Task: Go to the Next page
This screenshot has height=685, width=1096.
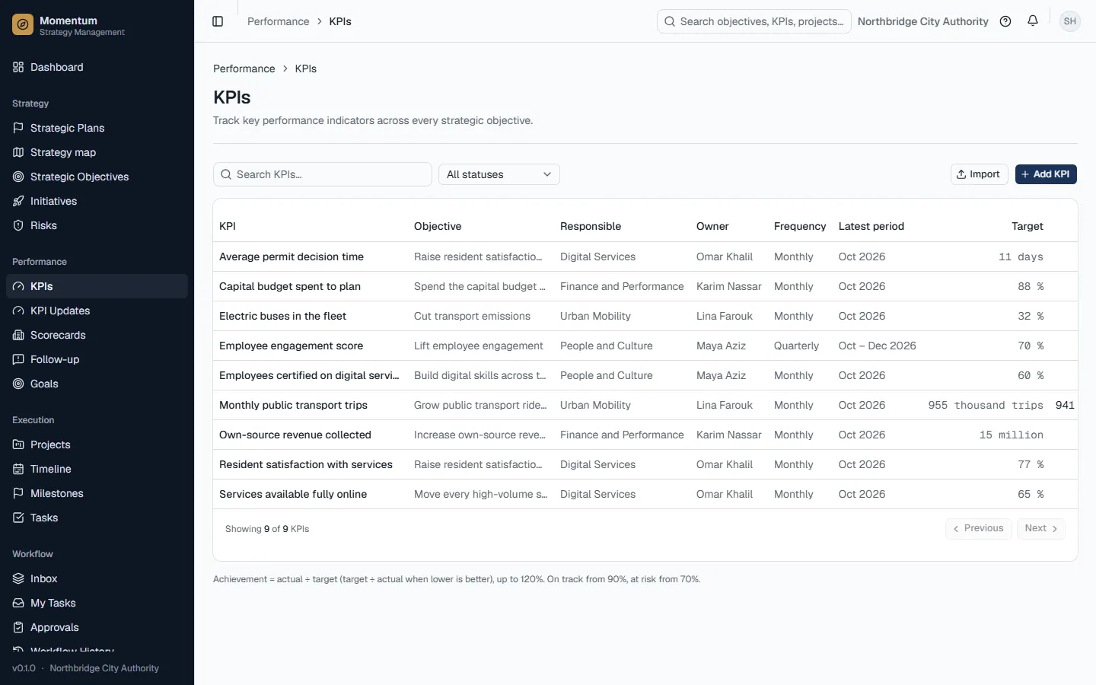Action: click(x=1041, y=528)
